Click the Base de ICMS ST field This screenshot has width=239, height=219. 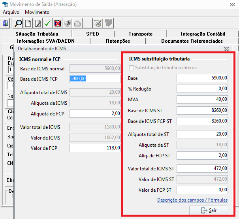(202, 110)
